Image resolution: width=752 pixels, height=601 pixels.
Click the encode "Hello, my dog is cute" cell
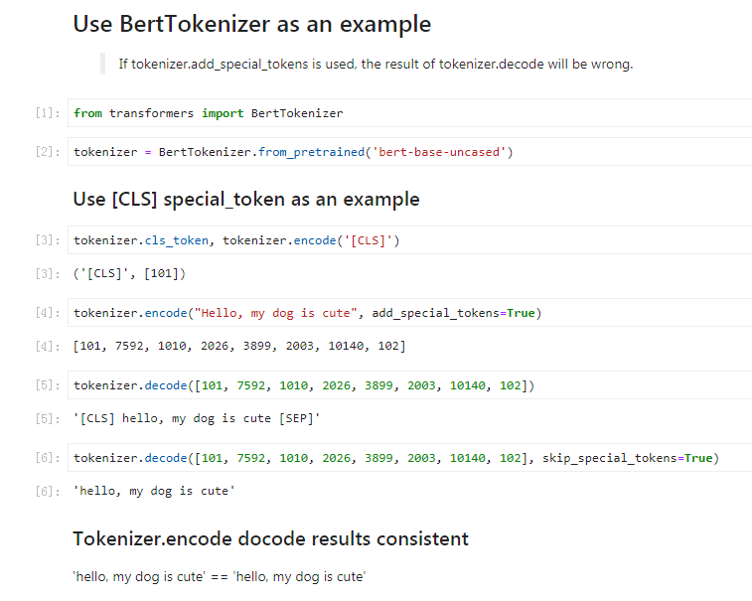point(409,313)
